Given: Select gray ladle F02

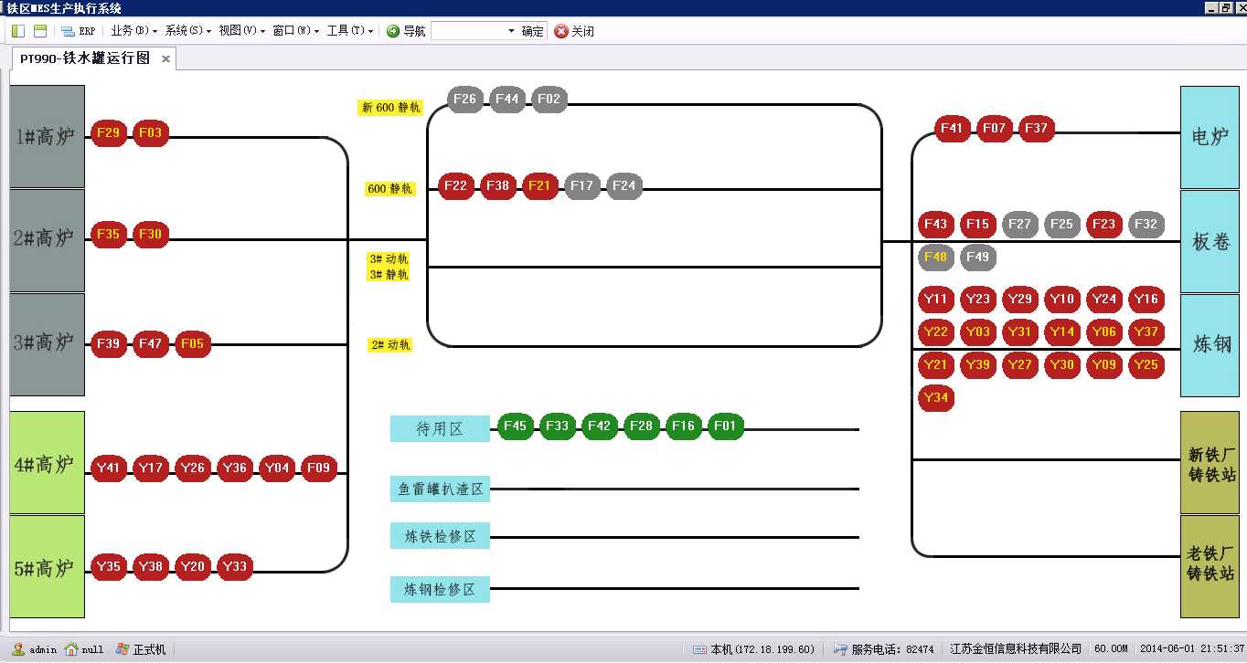Looking at the screenshot, I should click(x=549, y=99).
